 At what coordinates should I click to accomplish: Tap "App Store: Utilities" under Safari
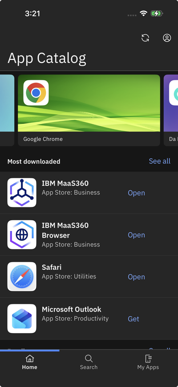(69, 276)
